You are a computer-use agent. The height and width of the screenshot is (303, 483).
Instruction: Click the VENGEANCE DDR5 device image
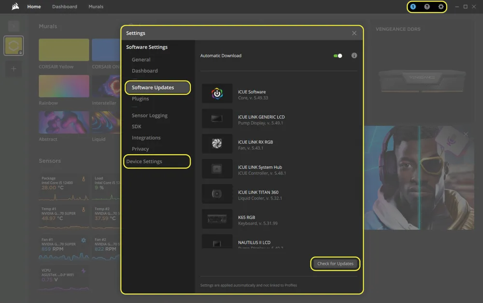pyautogui.click(x=422, y=81)
